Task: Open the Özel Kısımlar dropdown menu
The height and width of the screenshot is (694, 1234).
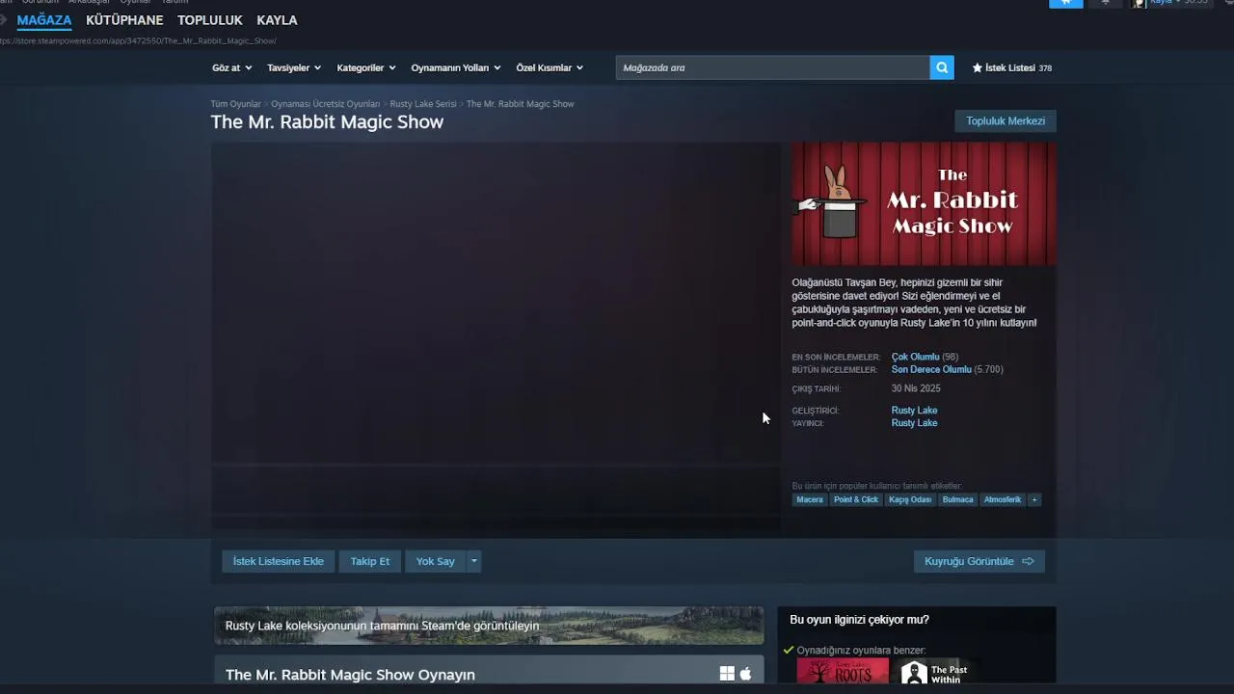Action: tap(550, 67)
